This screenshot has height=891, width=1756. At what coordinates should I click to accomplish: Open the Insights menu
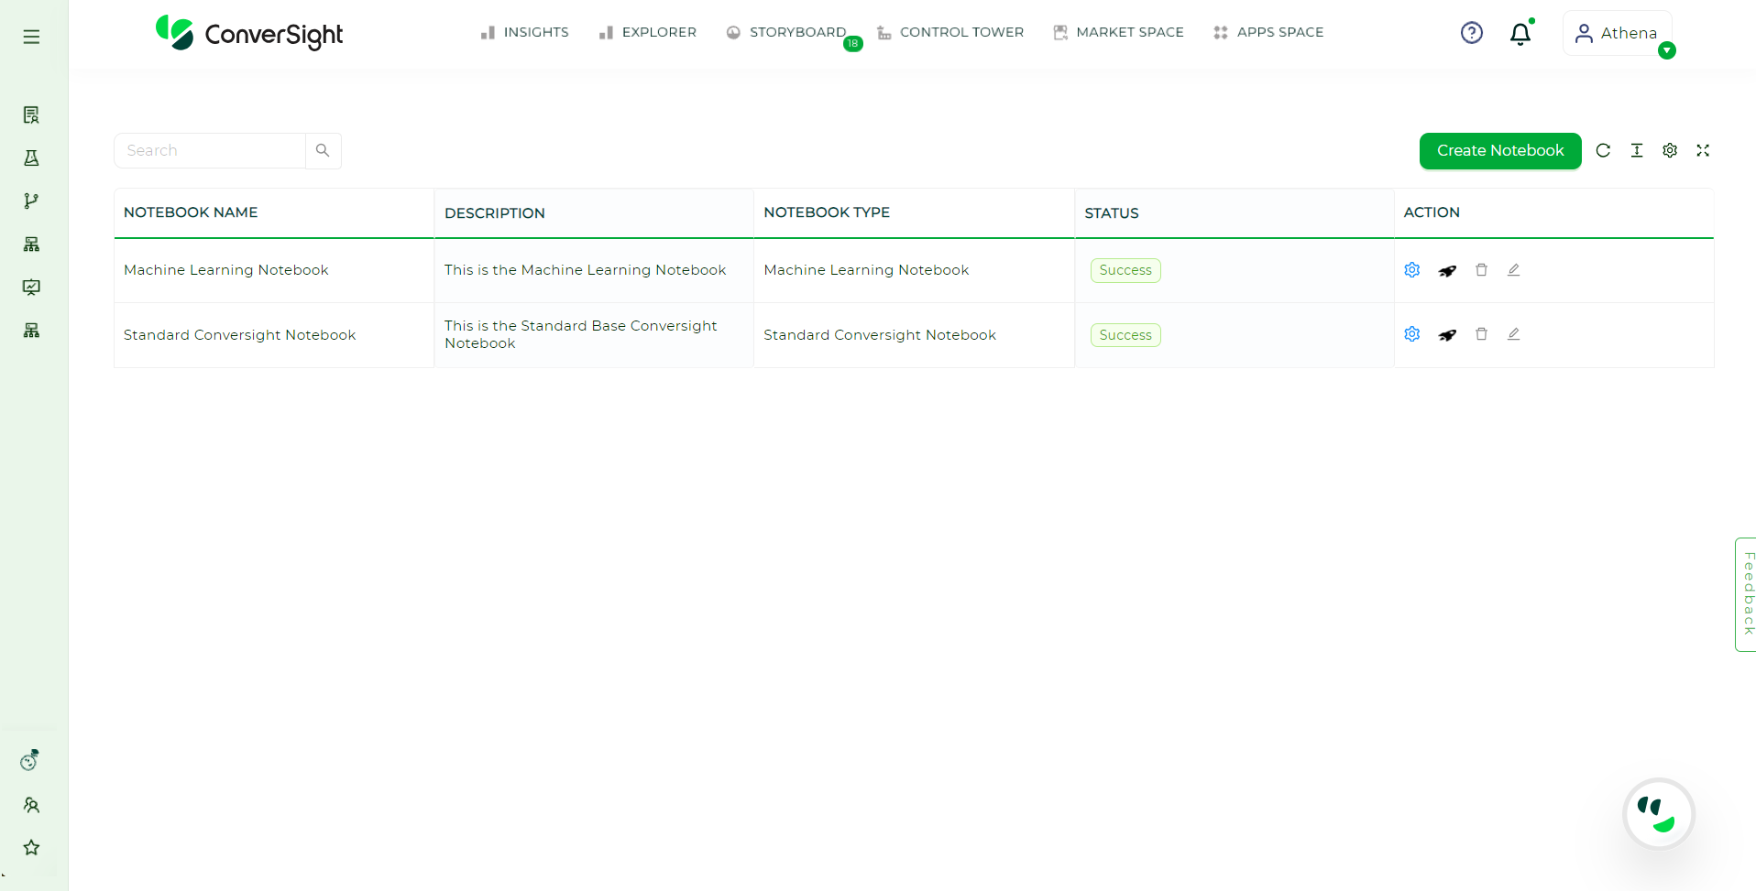click(x=524, y=32)
